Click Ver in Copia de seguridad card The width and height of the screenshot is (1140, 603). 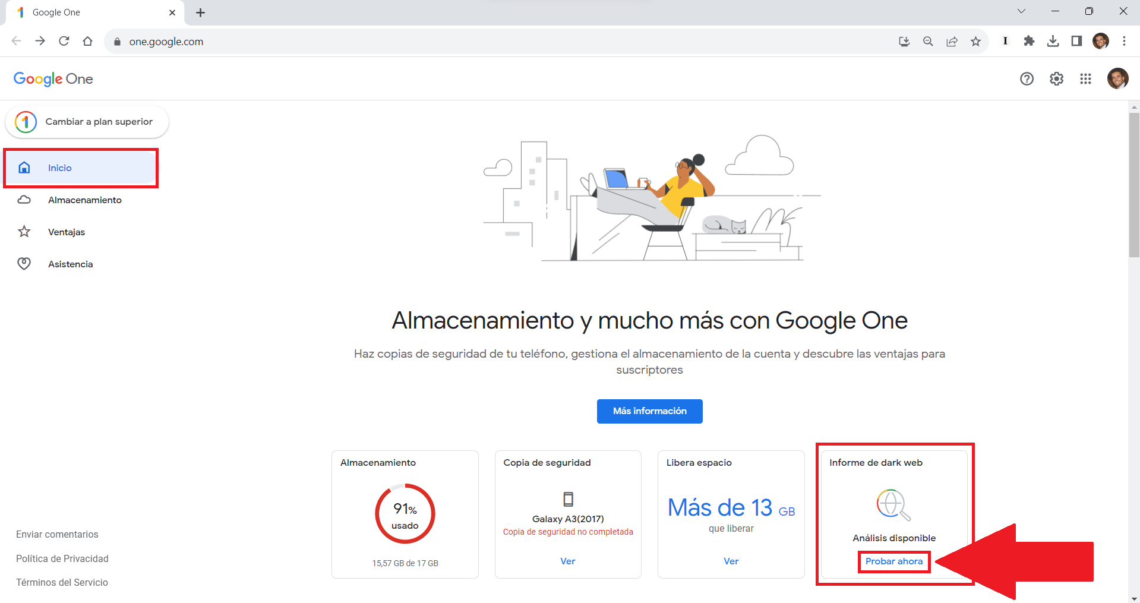[568, 561]
